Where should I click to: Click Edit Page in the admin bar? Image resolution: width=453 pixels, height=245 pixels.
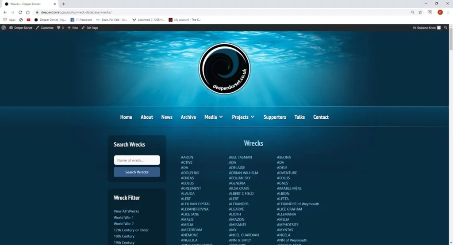(x=89, y=28)
